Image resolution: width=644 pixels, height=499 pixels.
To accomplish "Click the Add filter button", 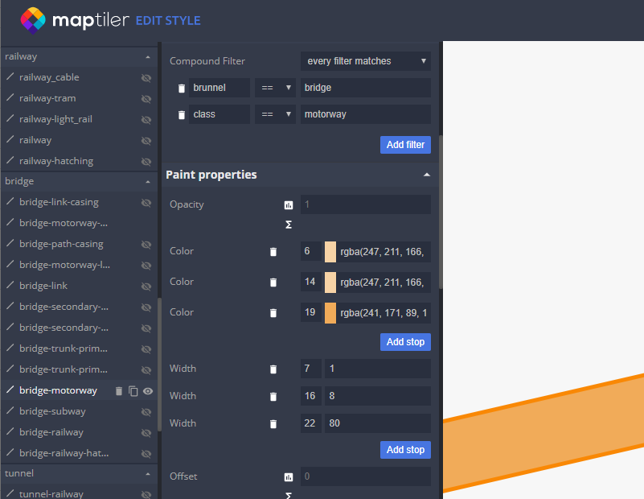I will [405, 145].
